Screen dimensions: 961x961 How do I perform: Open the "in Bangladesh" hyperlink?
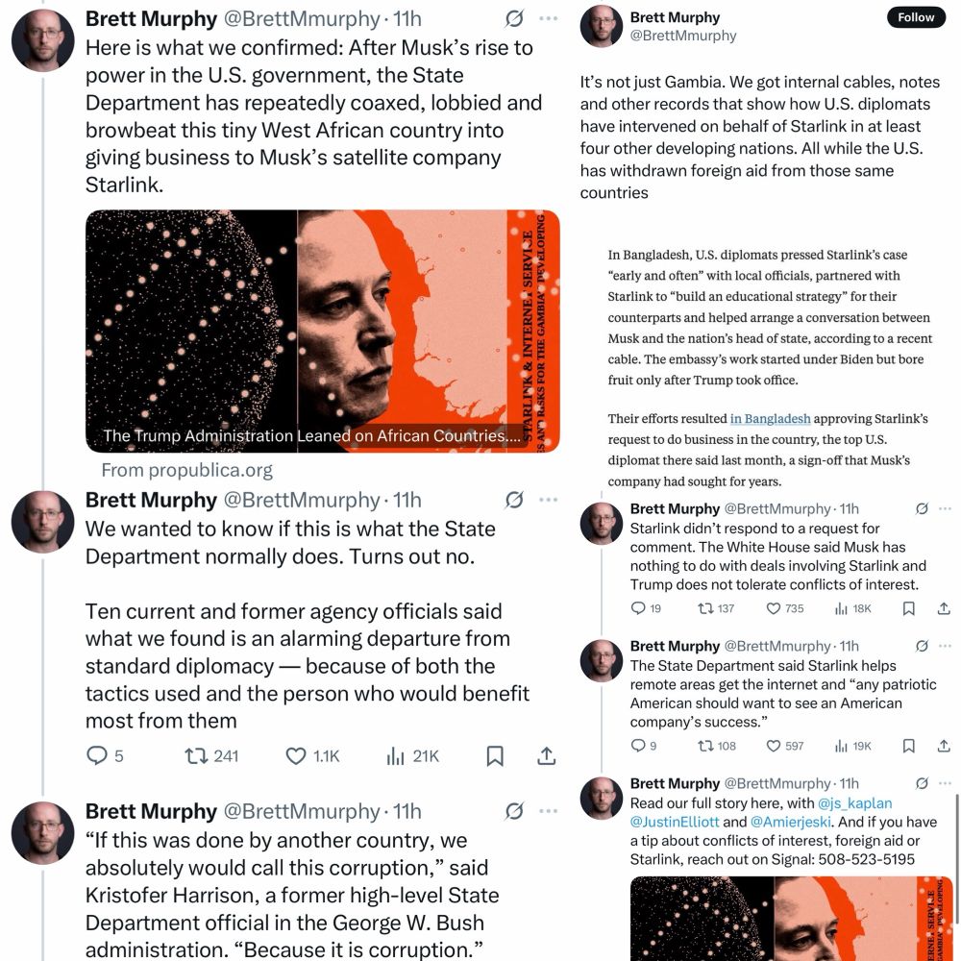[771, 419]
